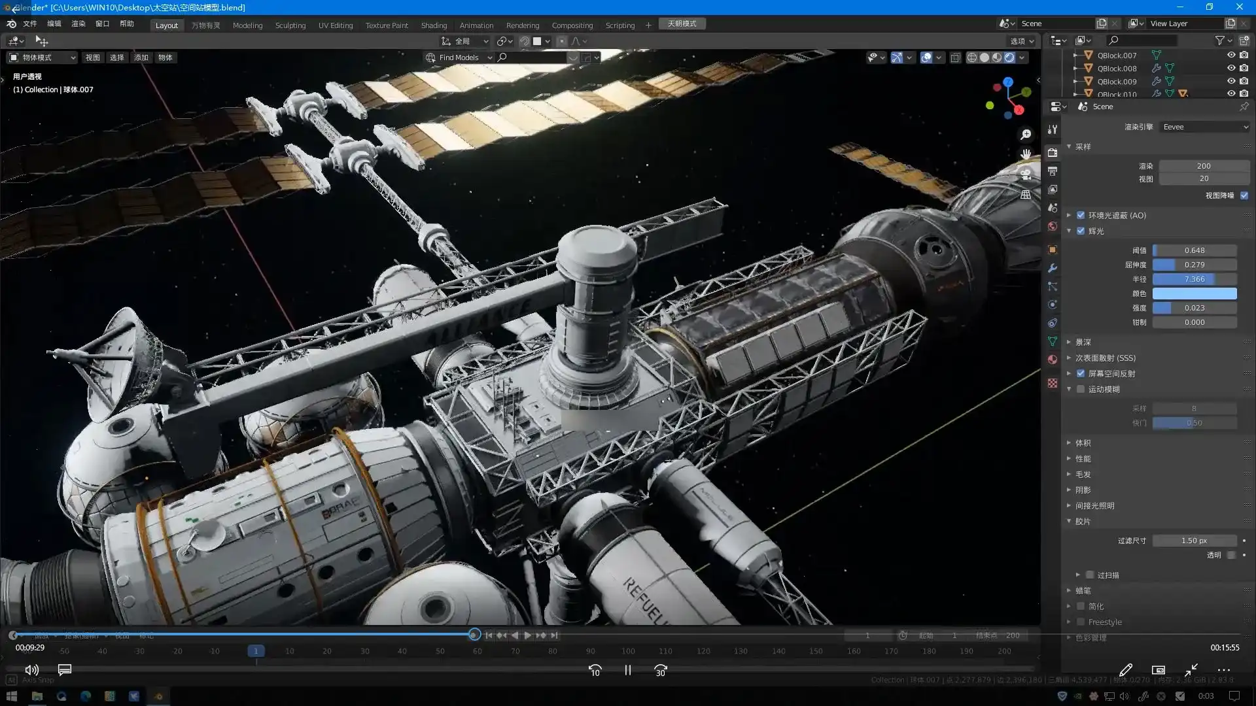This screenshot has height=706, width=1256.
Task: Expand the depth of field (景深) panel
Action: pyautogui.click(x=1083, y=342)
